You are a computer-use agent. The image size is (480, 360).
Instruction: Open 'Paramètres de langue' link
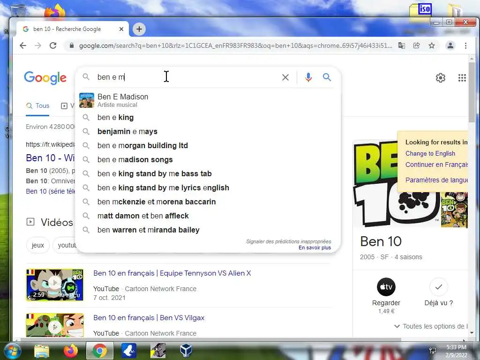point(436,180)
